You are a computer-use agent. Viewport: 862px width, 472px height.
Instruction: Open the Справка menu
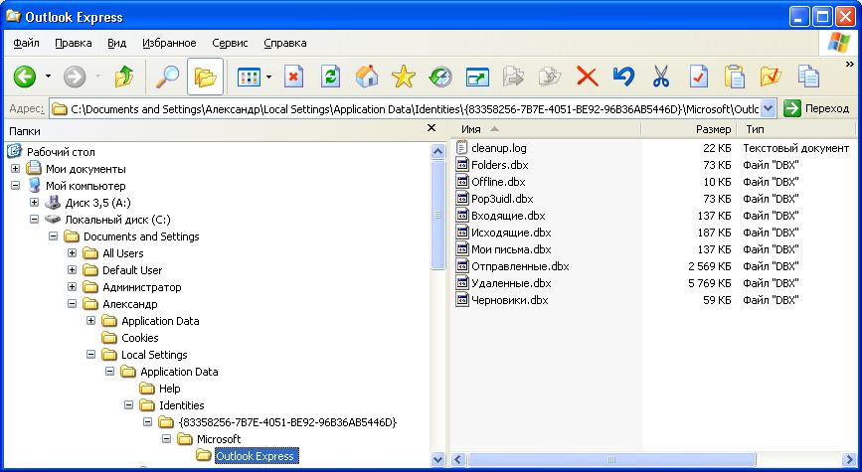coord(284,43)
